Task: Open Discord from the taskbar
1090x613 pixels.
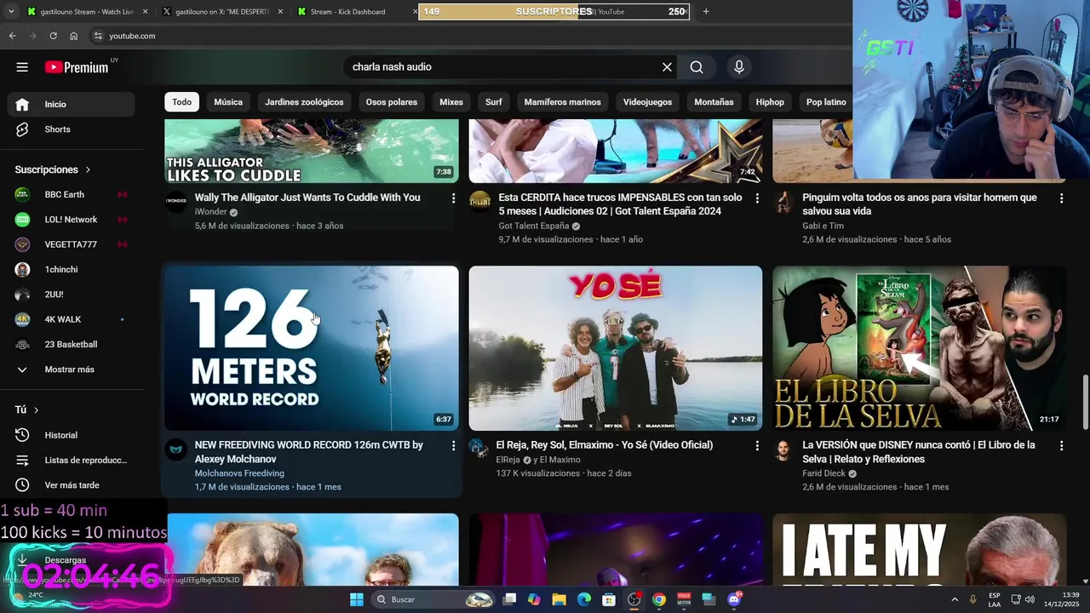Action: [734, 599]
